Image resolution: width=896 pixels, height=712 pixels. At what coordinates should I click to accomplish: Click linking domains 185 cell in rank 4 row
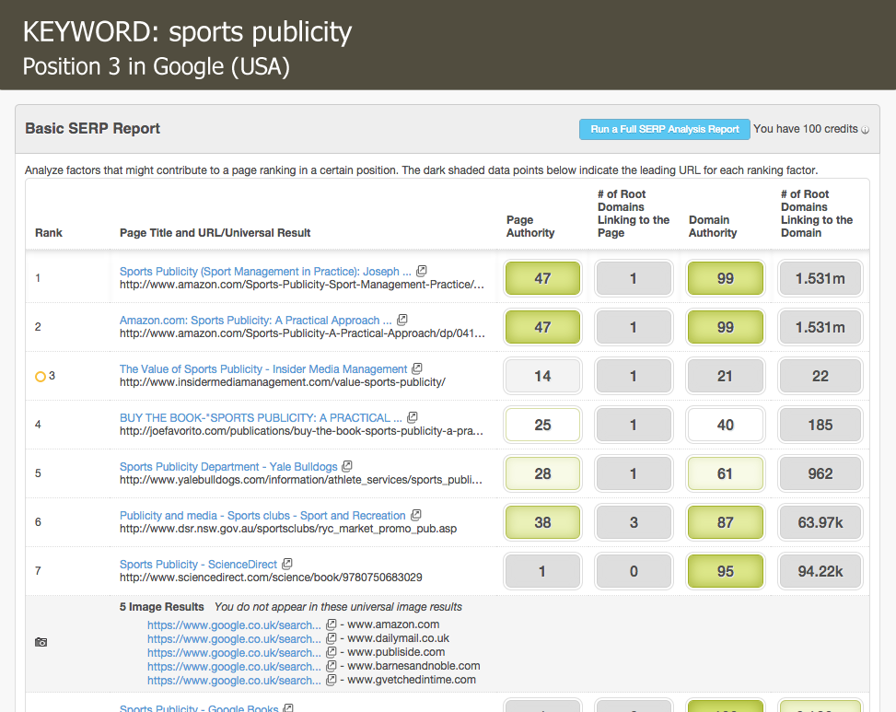coord(820,425)
